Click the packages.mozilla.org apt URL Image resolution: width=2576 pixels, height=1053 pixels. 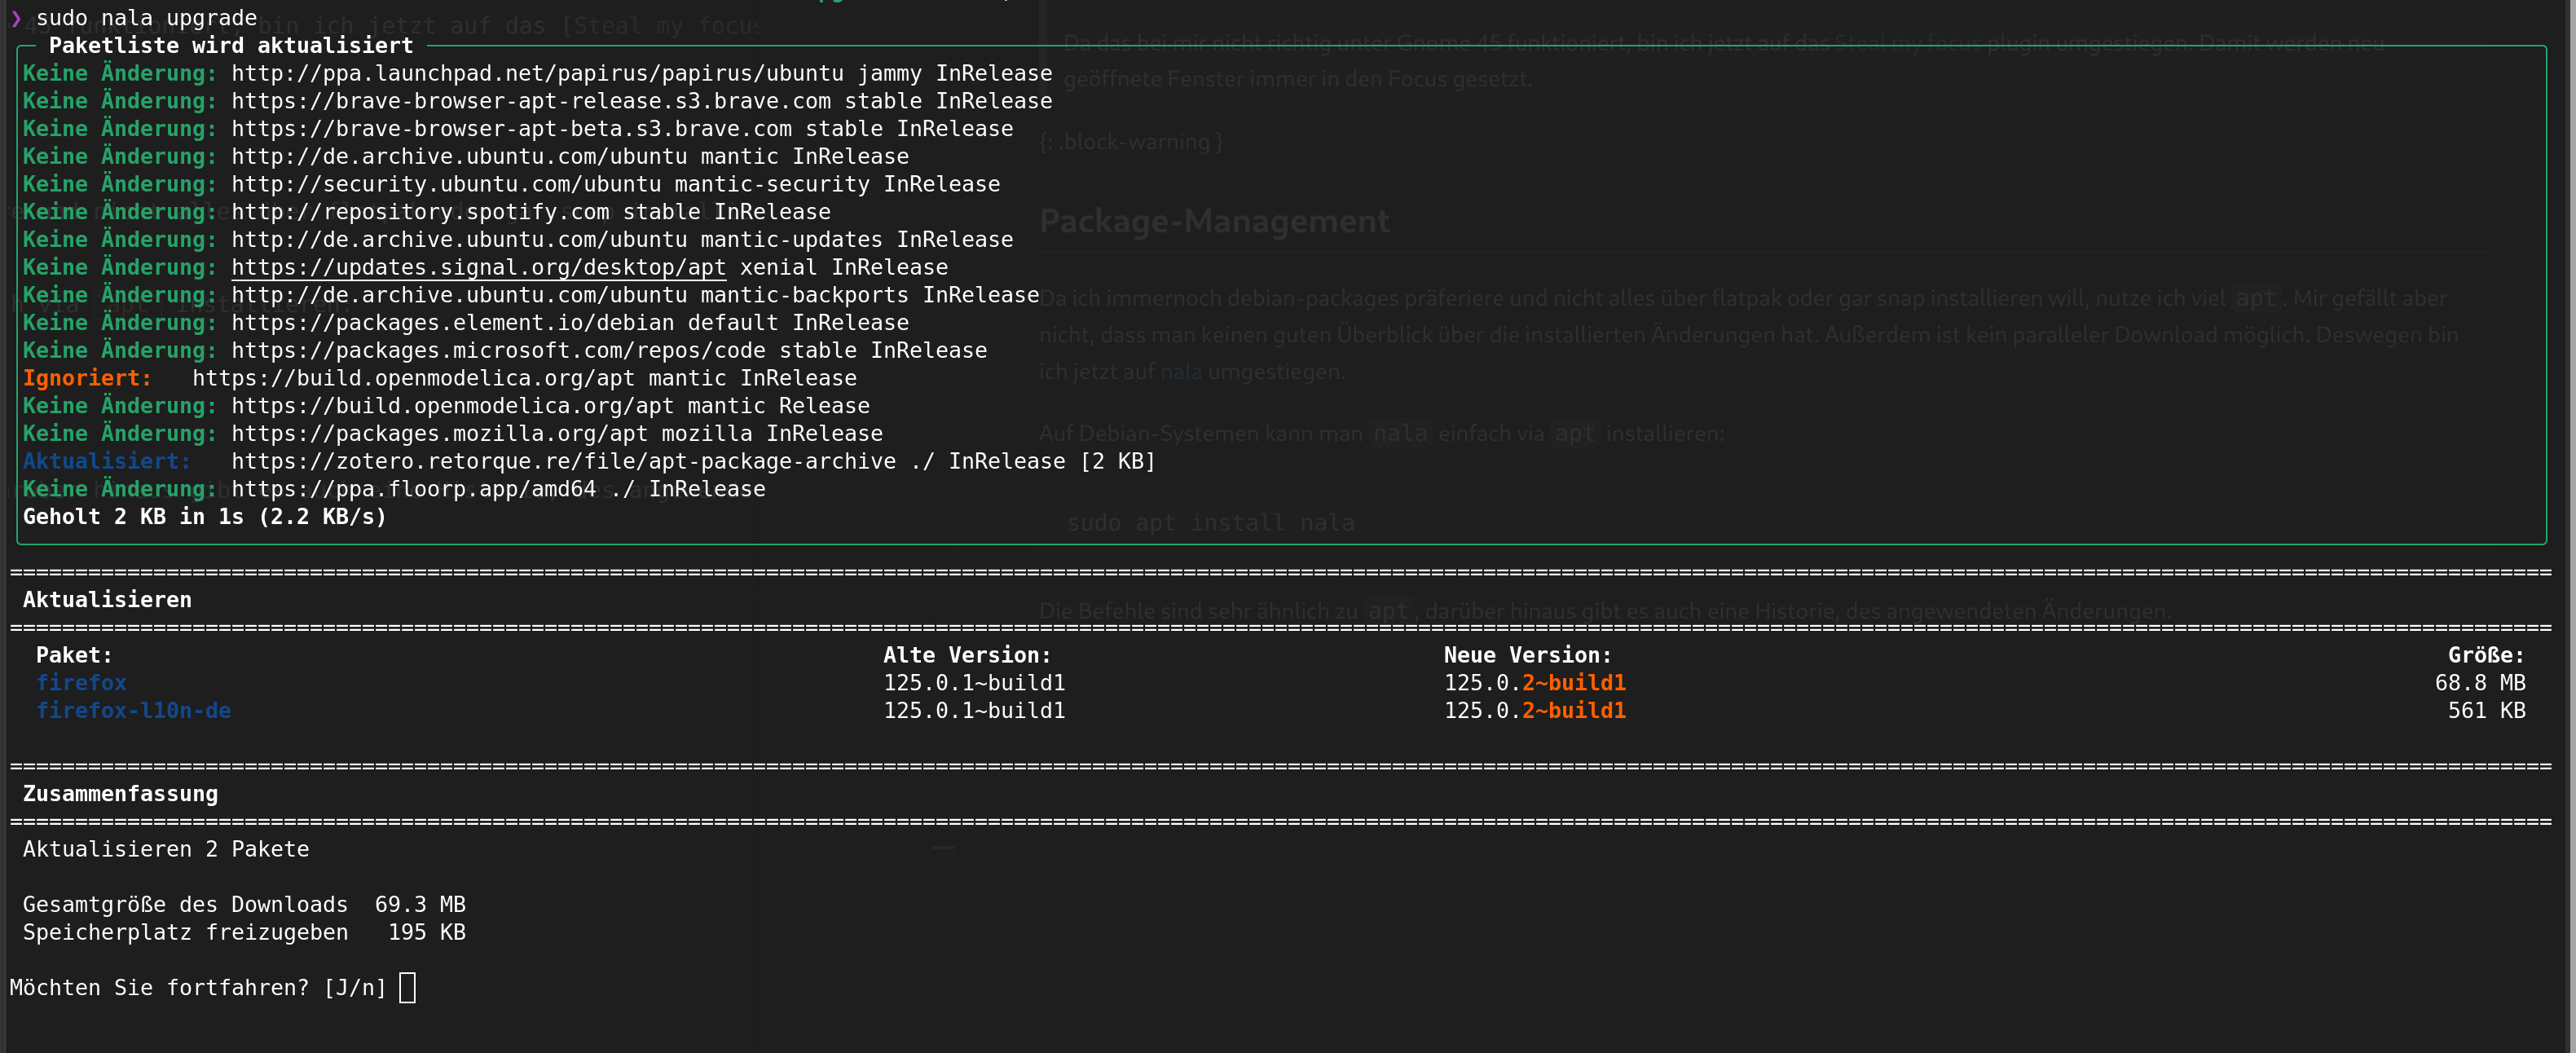click(439, 434)
